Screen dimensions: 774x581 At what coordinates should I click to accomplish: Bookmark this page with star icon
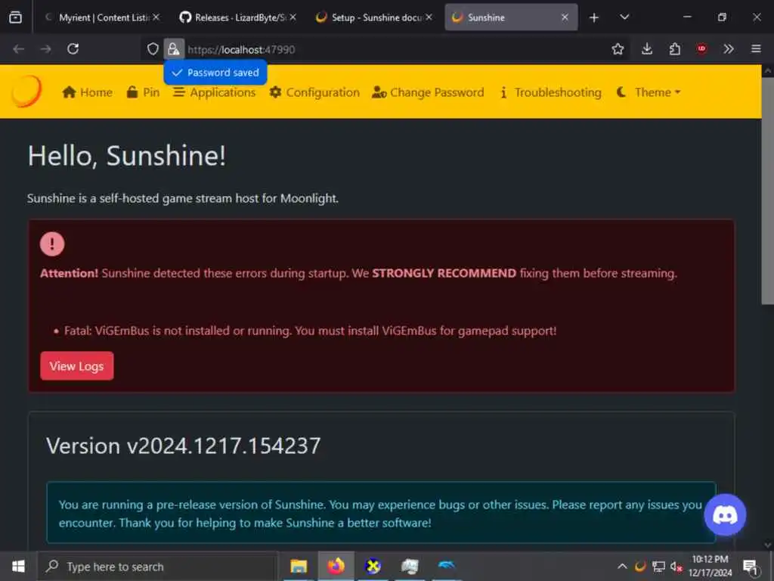618,49
